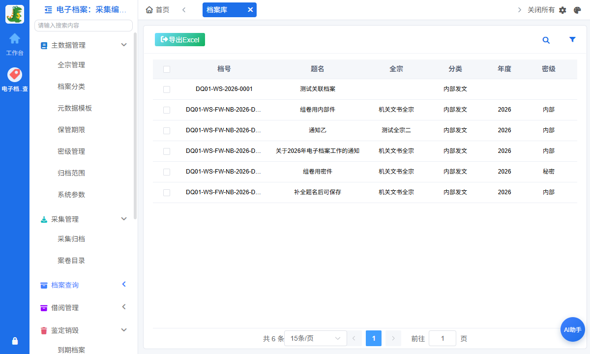Select 保管期限 menu item
The height and width of the screenshot is (354, 590).
point(71,130)
